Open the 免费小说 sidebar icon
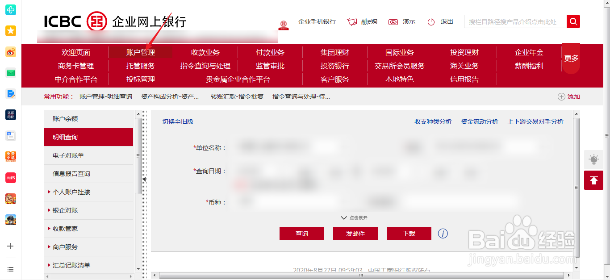The image size is (610, 280). 11,157
